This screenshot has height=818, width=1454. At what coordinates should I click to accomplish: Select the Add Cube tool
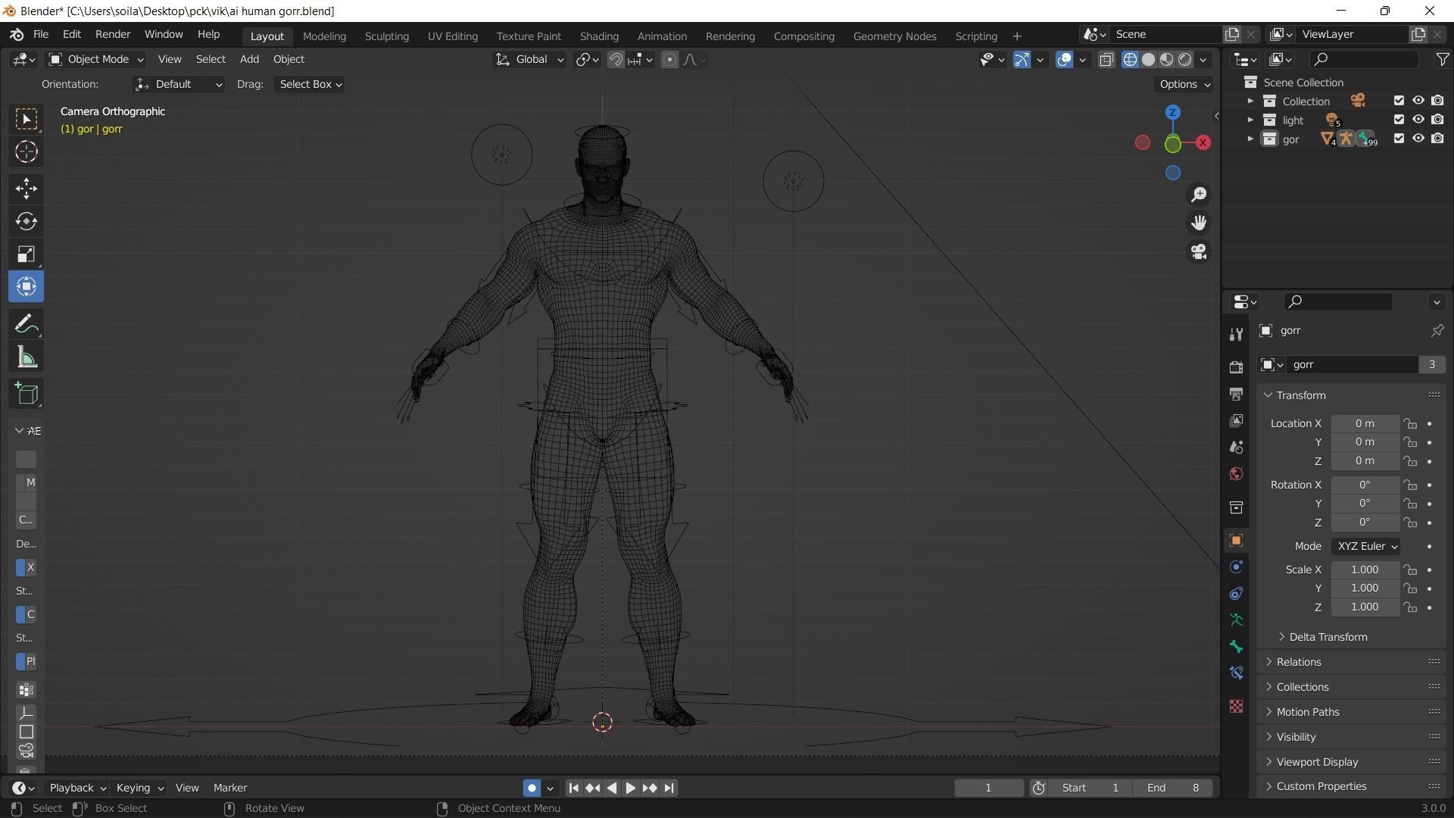coord(27,393)
